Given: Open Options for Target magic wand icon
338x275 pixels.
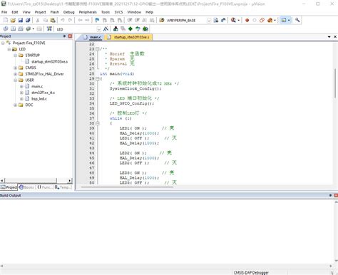Looking at the screenshot, I should click(106, 28).
